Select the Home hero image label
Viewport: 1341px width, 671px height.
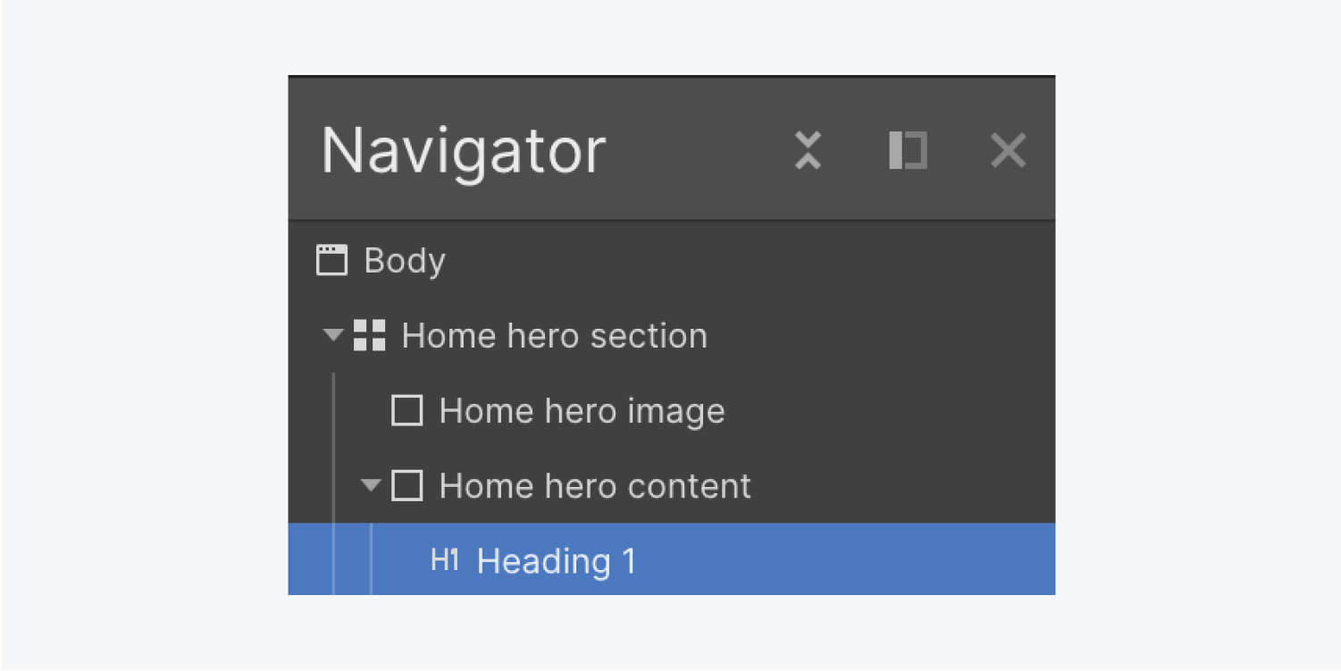(x=582, y=411)
